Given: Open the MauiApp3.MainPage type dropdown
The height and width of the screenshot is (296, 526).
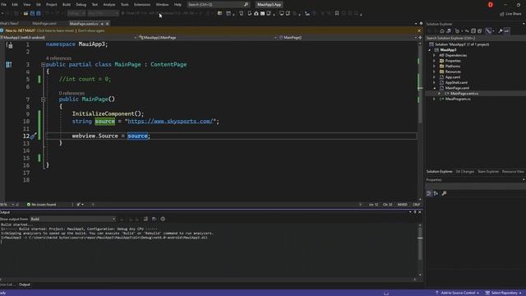Looking at the screenshot, I should [x=208, y=38].
